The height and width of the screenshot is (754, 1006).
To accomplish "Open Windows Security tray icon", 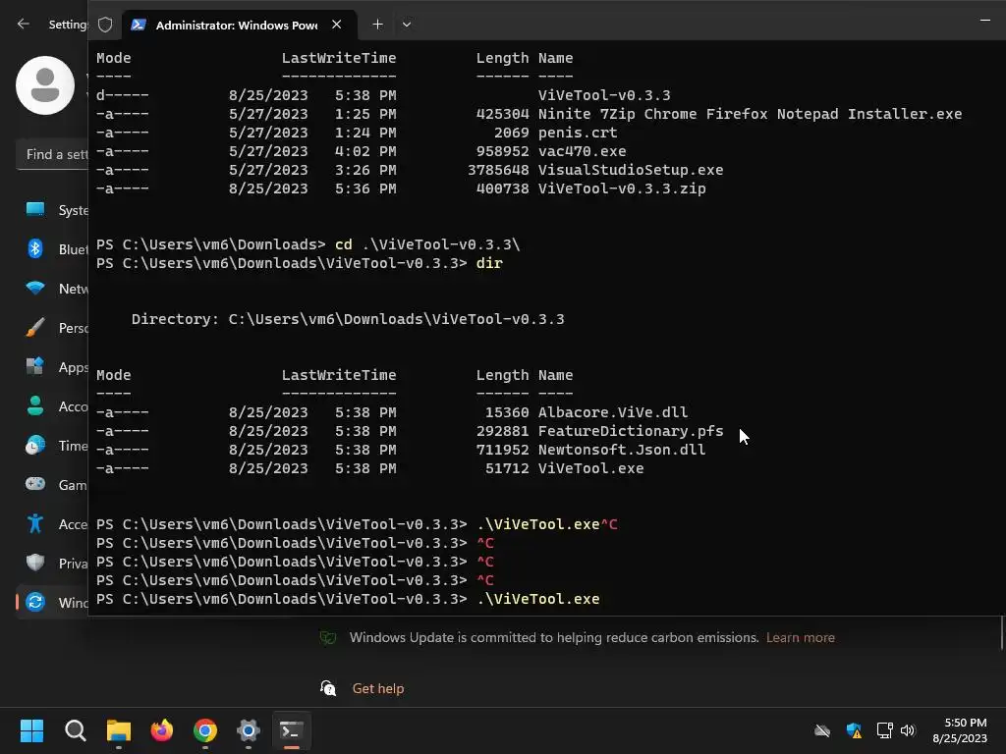I will [854, 730].
